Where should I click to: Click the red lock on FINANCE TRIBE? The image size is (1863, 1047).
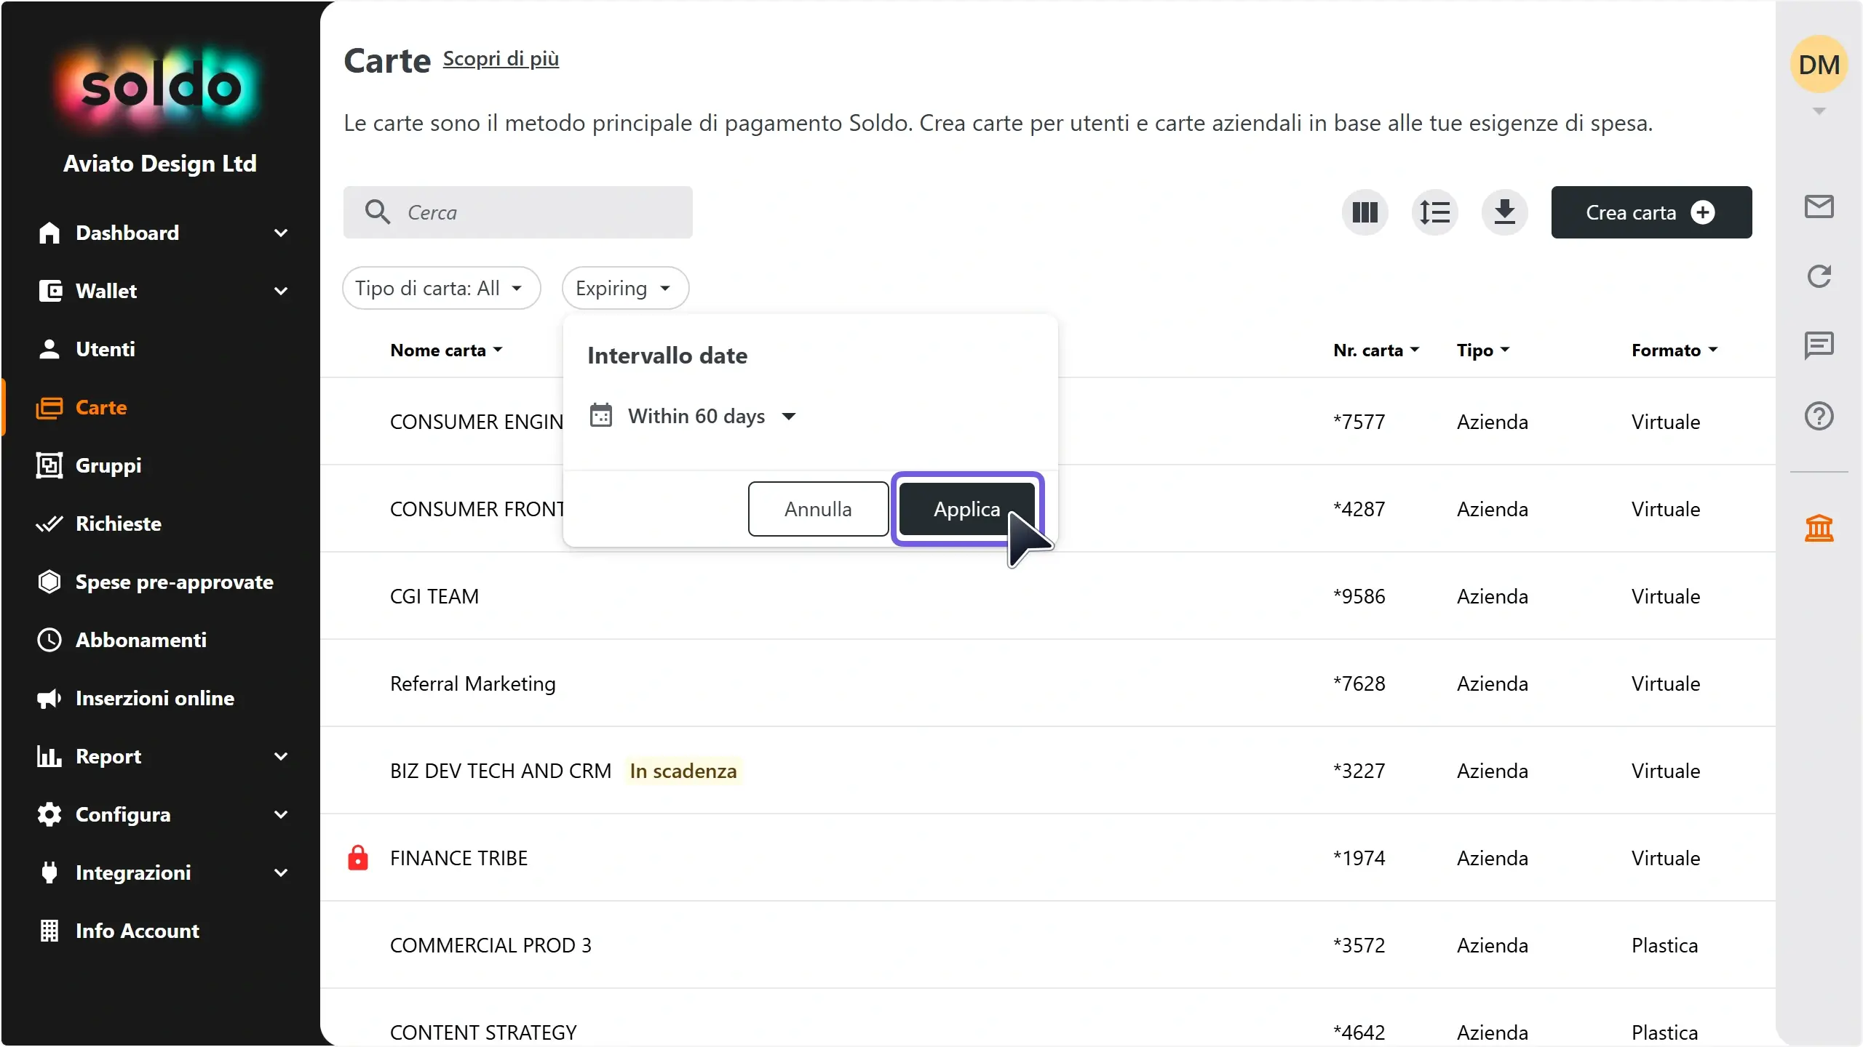[x=357, y=858]
